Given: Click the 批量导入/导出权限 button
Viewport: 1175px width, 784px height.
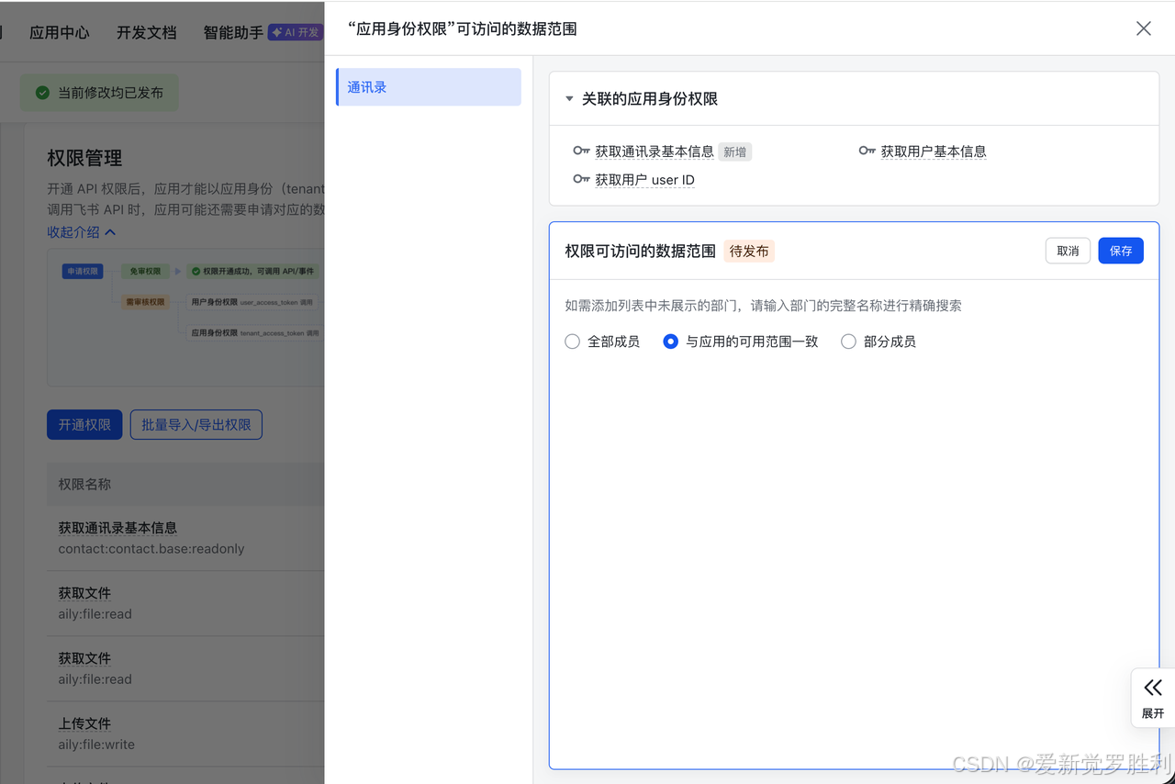Looking at the screenshot, I should (x=196, y=424).
